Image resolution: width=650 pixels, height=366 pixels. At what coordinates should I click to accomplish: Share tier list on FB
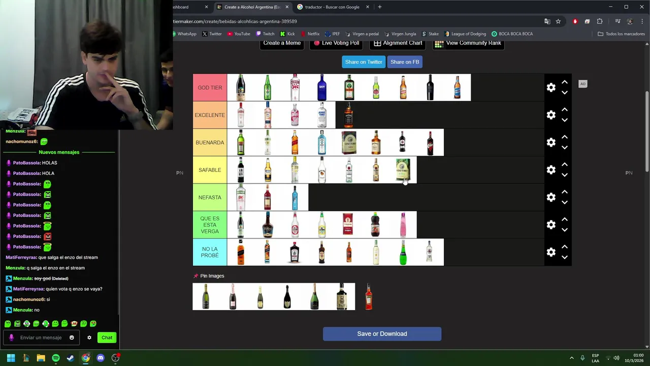coord(405,62)
